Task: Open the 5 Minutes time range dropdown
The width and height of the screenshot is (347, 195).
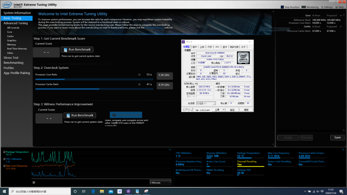Action: click(x=160, y=182)
